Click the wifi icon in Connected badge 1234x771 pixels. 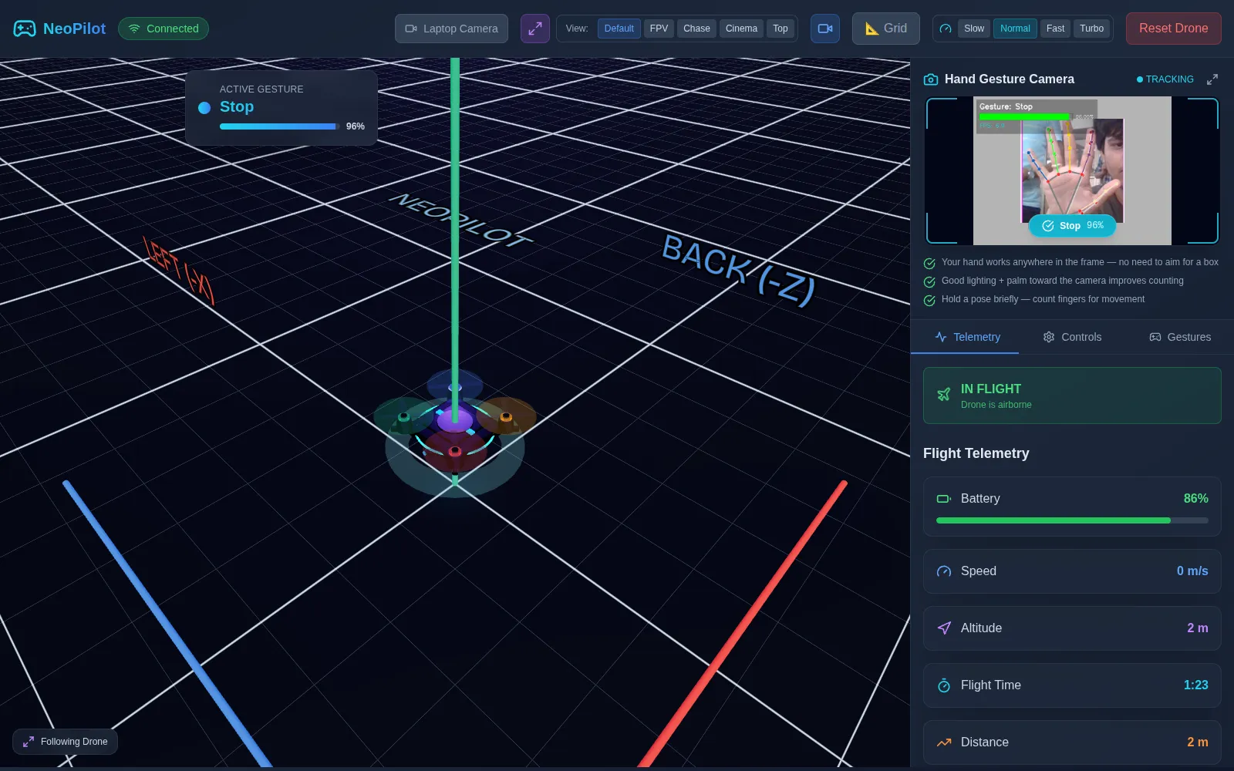coord(134,29)
